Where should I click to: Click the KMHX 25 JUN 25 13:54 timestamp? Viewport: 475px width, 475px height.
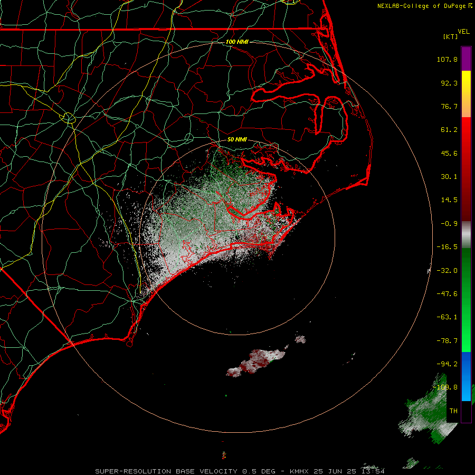coord(337,471)
